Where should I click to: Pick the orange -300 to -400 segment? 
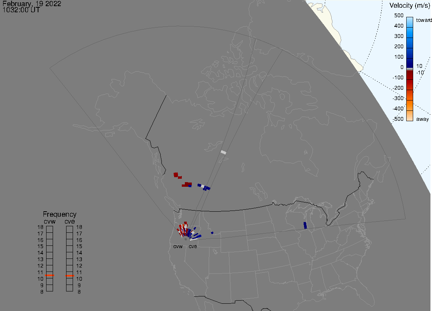point(410,105)
